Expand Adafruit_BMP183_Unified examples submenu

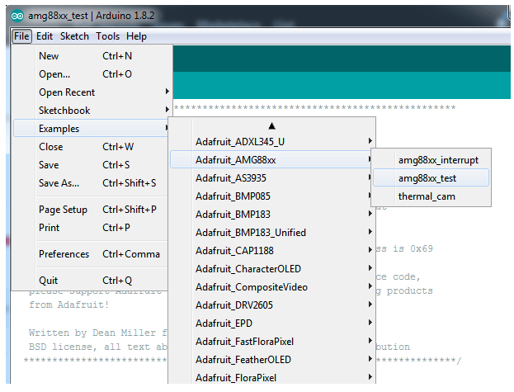pos(272,233)
